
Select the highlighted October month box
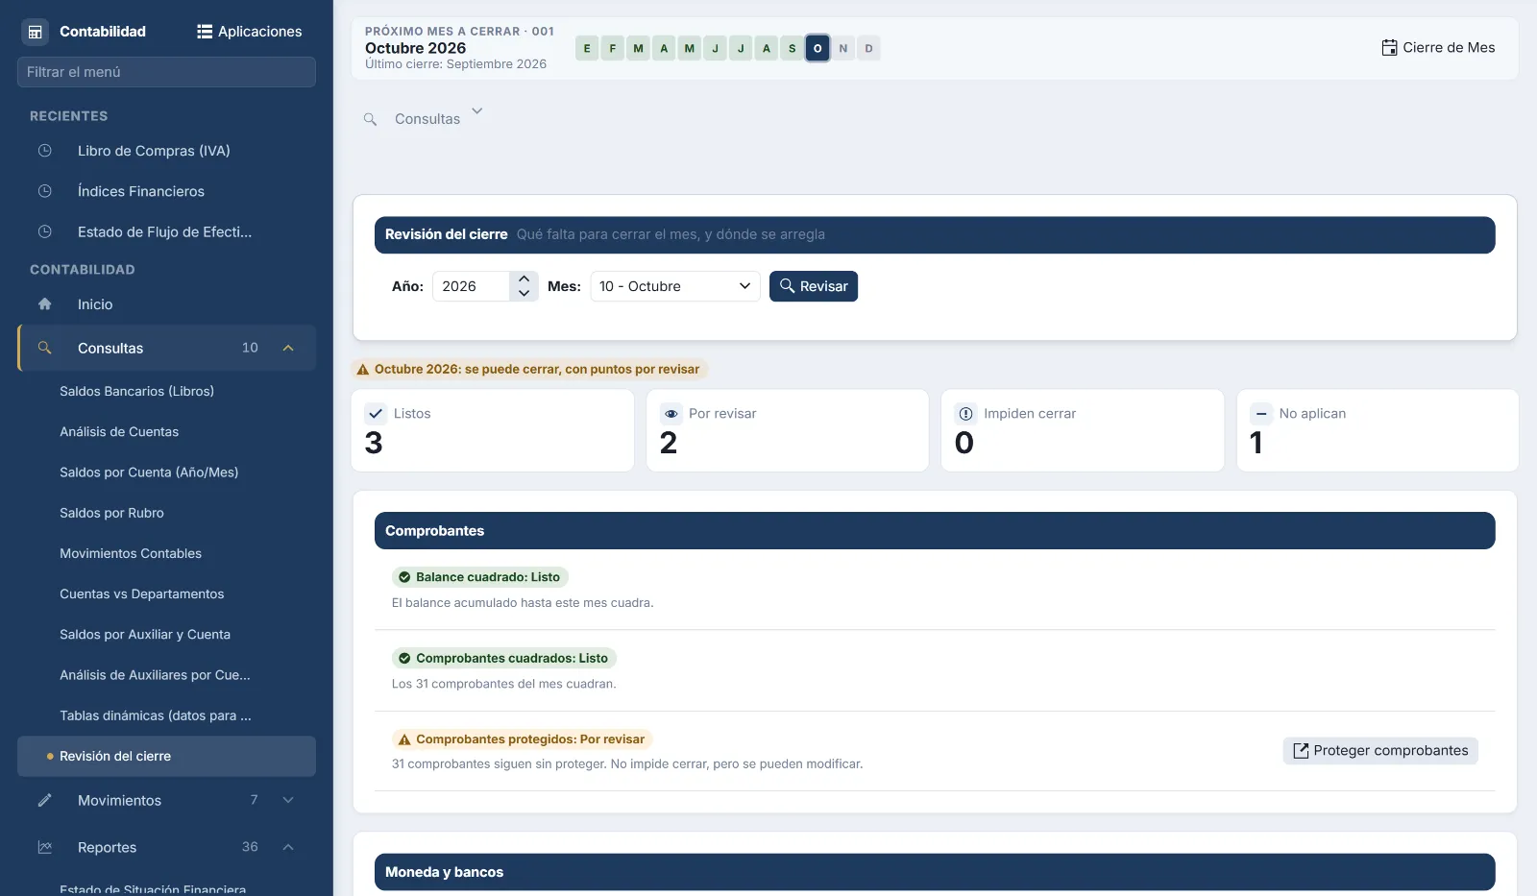(x=817, y=48)
